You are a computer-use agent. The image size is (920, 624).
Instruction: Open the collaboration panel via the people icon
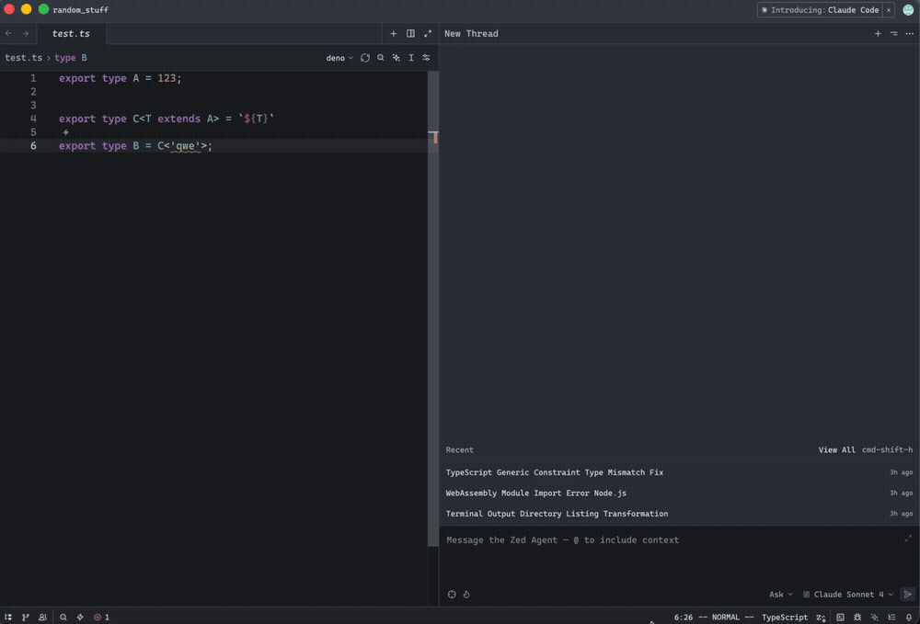click(42, 617)
